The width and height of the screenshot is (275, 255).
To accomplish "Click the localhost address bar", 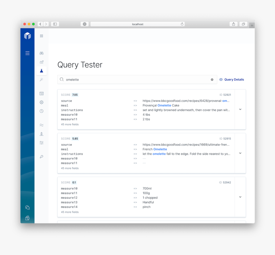I will pos(137,24).
